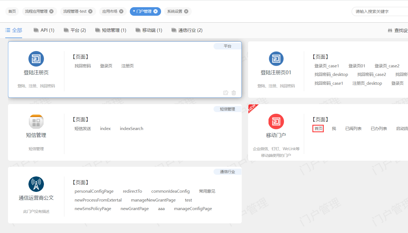
Task: Click the 短信管理 portal card icon
Action: (36, 121)
